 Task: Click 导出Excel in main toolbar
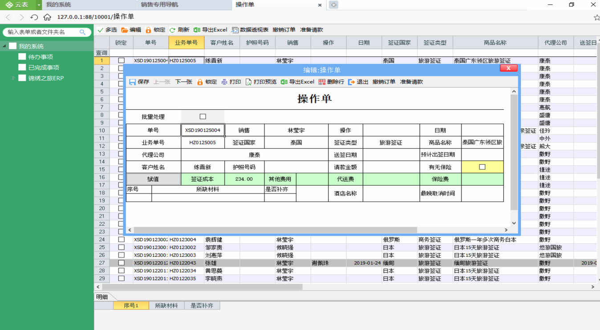point(211,30)
